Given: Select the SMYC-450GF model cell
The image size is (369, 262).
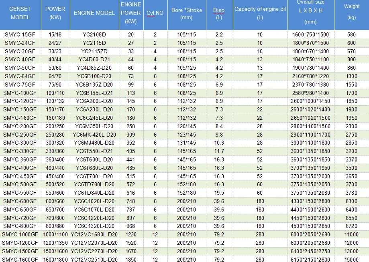Looking at the screenshot, I should 20,177.
